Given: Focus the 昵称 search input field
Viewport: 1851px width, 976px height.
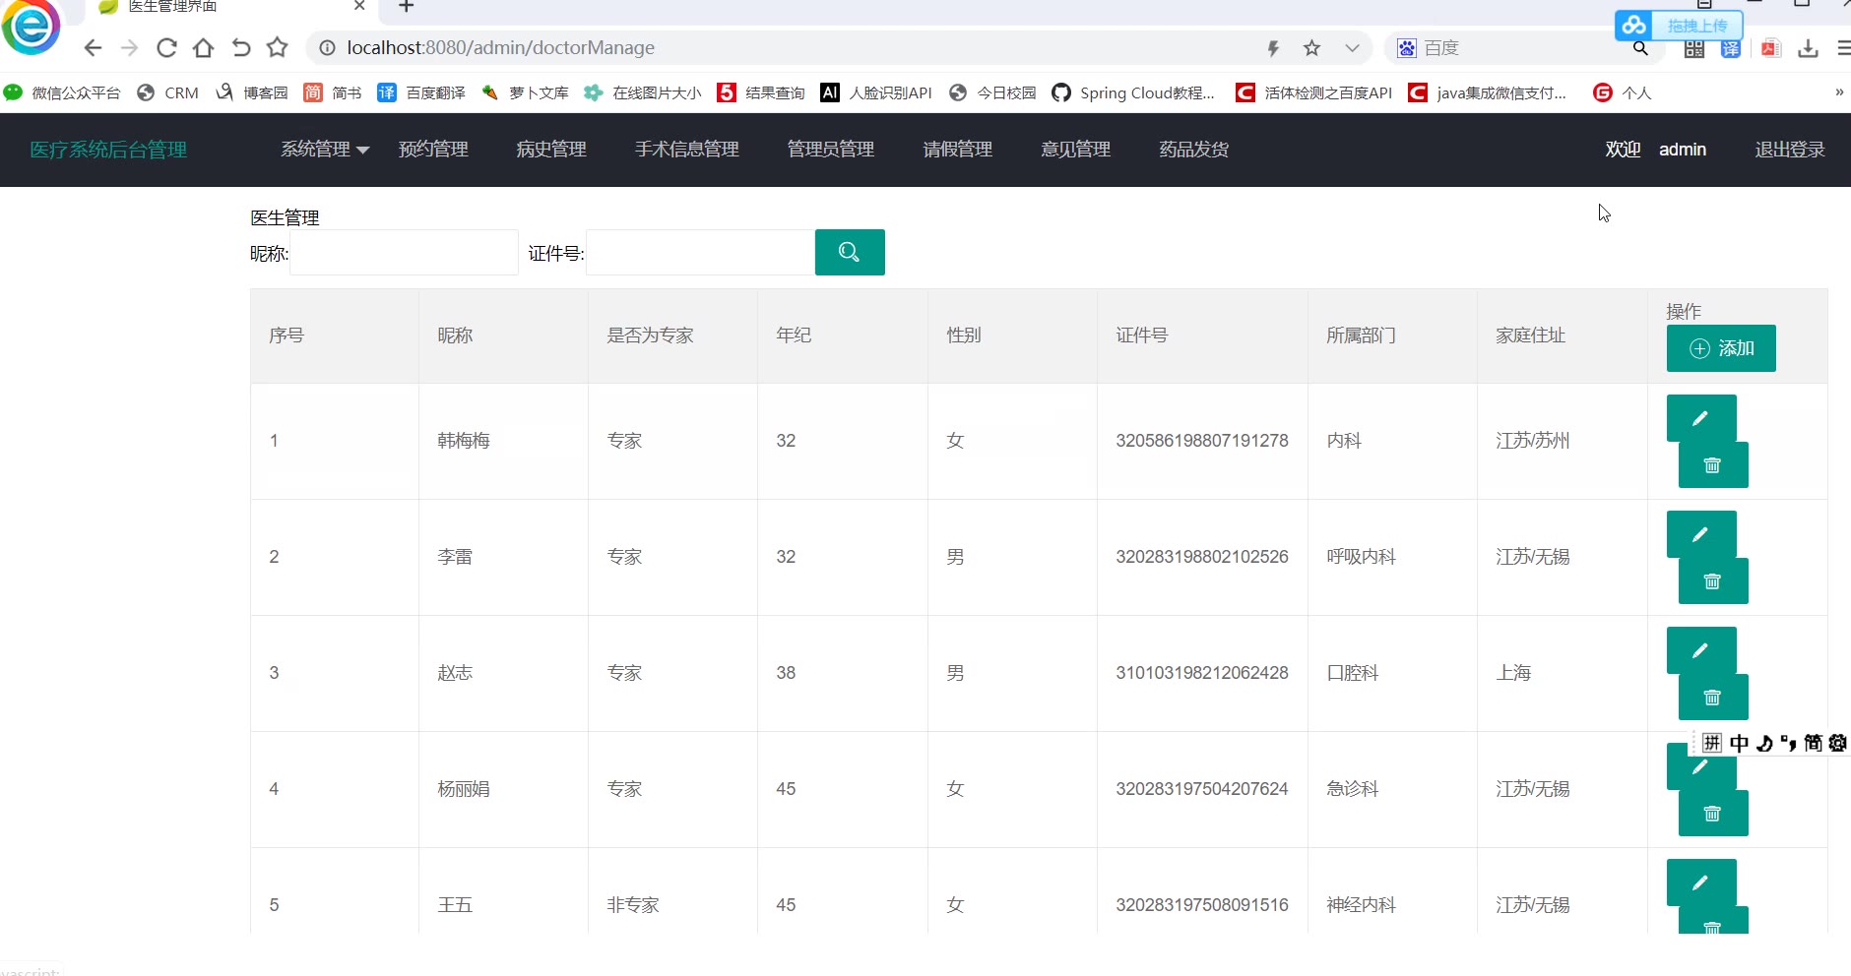Looking at the screenshot, I should point(404,253).
